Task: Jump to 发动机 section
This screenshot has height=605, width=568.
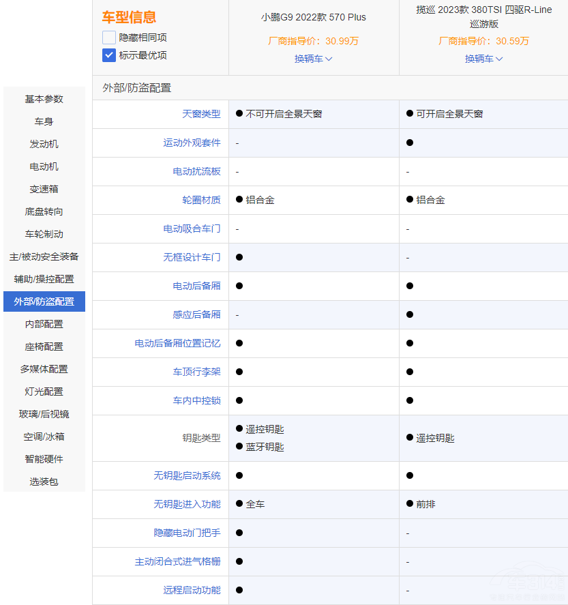Action: [x=44, y=144]
